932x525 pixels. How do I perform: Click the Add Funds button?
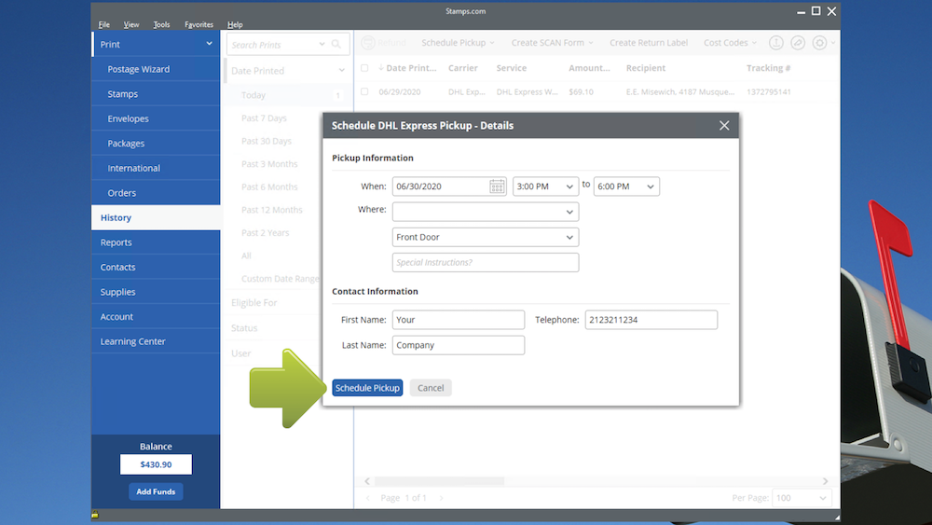click(156, 491)
